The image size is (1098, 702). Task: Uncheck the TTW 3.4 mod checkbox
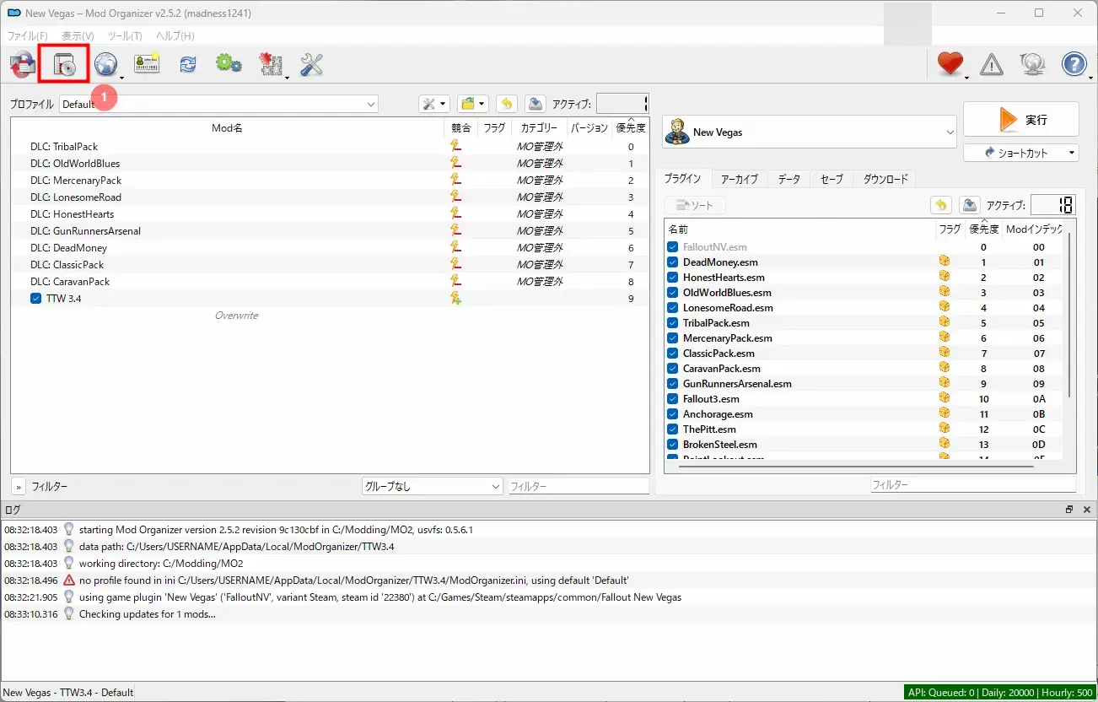(x=36, y=299)
